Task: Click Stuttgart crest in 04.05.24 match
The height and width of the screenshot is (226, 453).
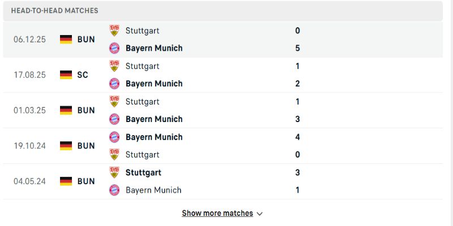Action: (x=114, y=172)
